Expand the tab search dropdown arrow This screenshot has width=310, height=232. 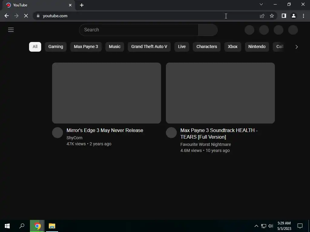pos(261,4)
